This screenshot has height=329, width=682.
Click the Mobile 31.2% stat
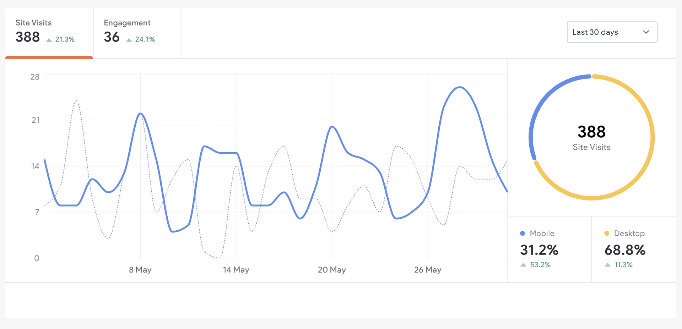pos(539,250)
